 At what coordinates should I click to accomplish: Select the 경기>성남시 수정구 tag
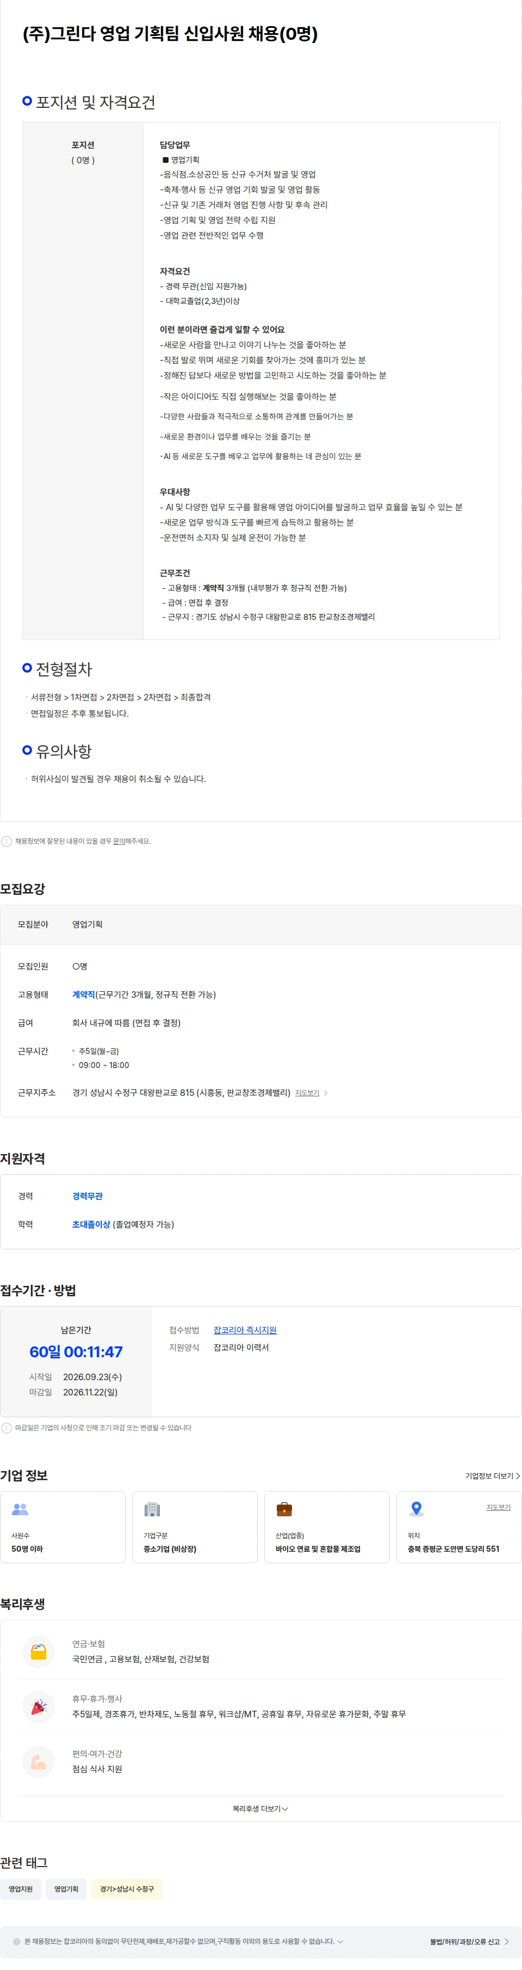[x=127, y=1889]
